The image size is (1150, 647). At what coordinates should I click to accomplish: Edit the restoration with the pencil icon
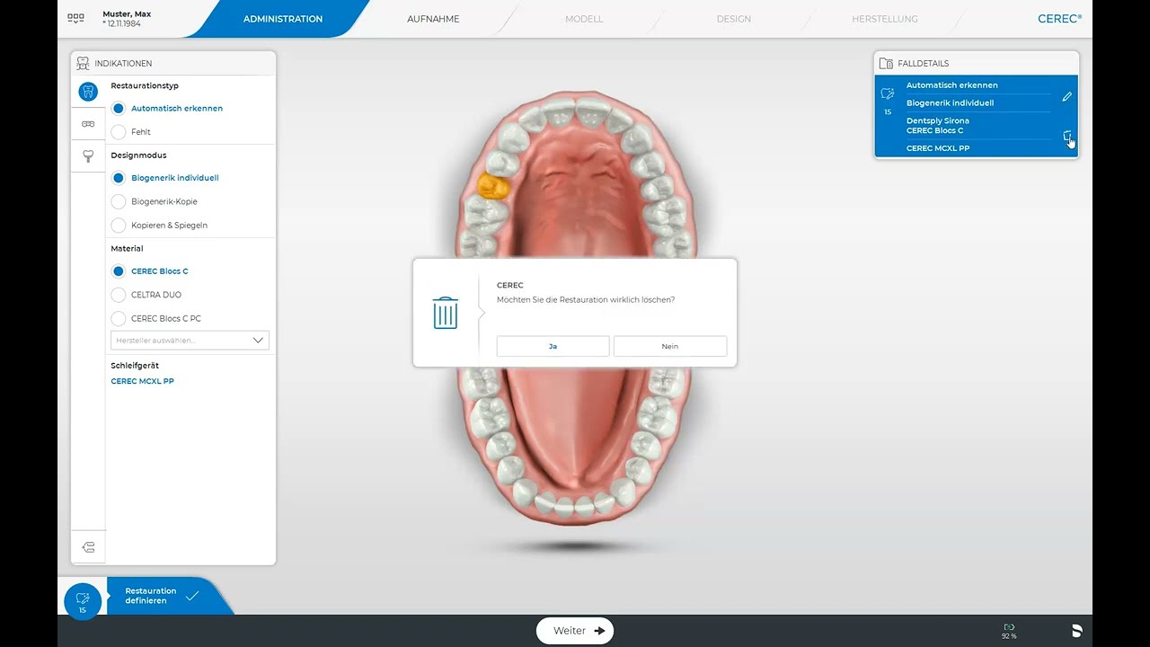click(x=1066, y=96)
